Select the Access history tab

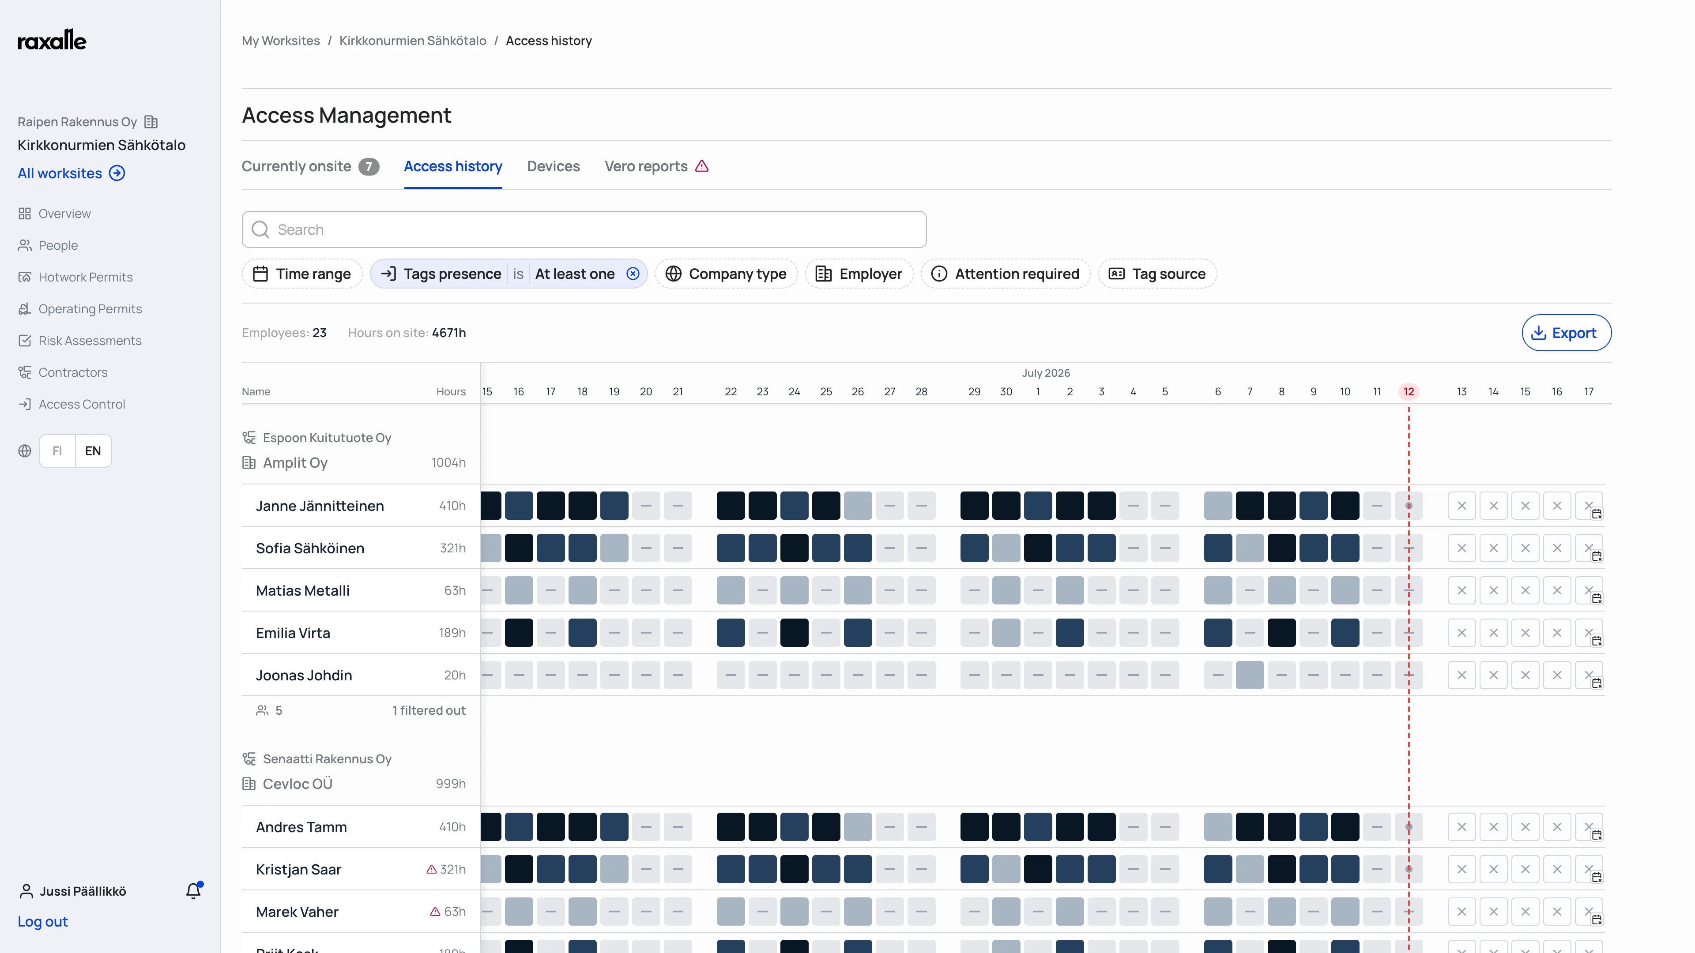coord(453,166)
